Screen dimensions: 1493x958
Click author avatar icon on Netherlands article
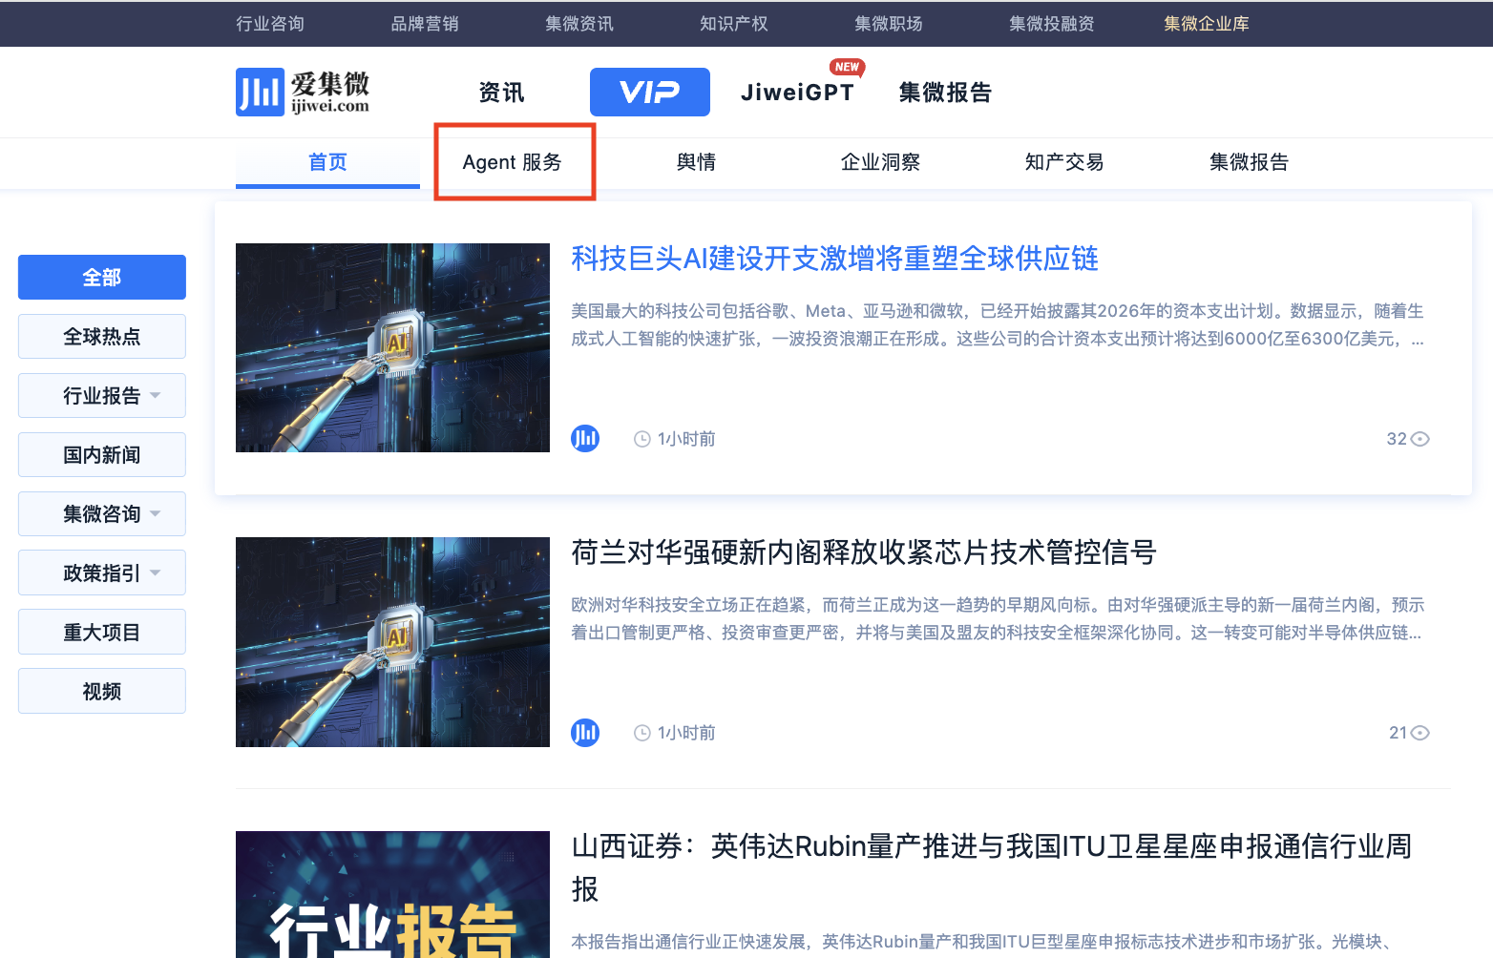click(x=585, y=733)
